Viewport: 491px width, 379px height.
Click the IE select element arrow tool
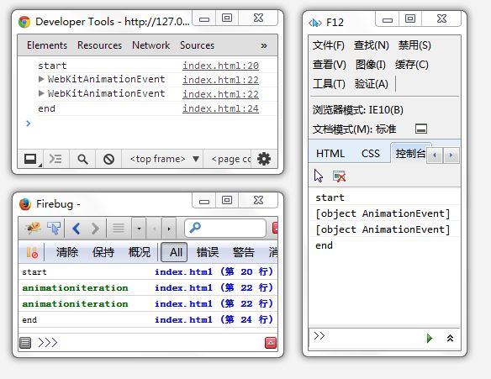[319, 176]
